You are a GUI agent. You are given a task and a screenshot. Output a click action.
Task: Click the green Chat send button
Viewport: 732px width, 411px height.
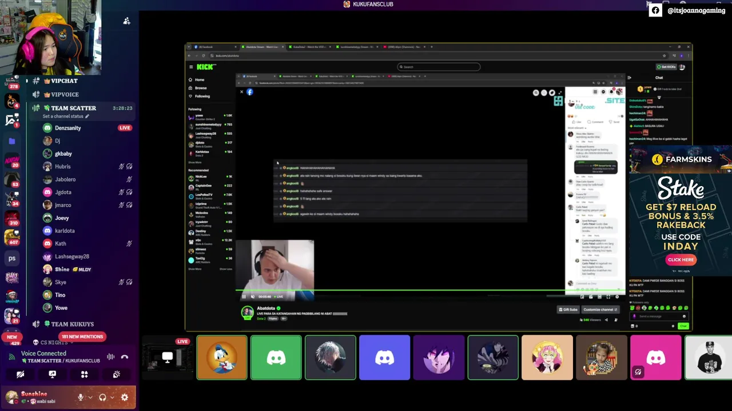[683, 326]
